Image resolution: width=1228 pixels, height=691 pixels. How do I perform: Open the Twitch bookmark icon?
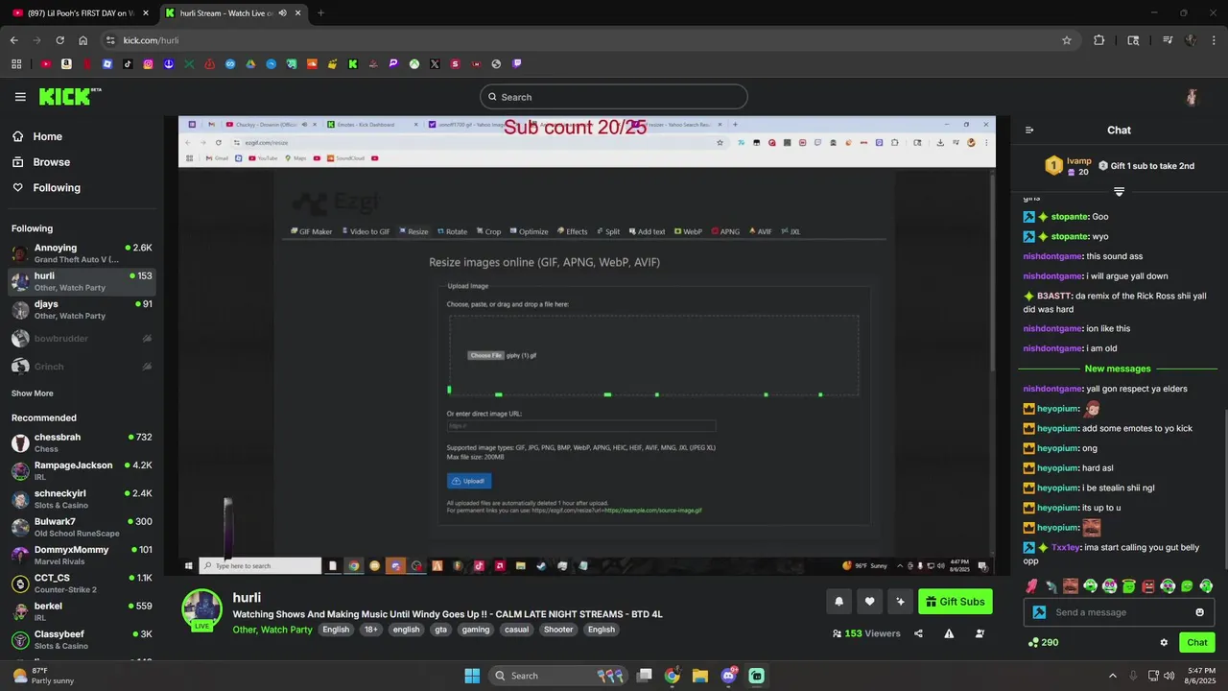pyautogui.click(x=517, y=64)
